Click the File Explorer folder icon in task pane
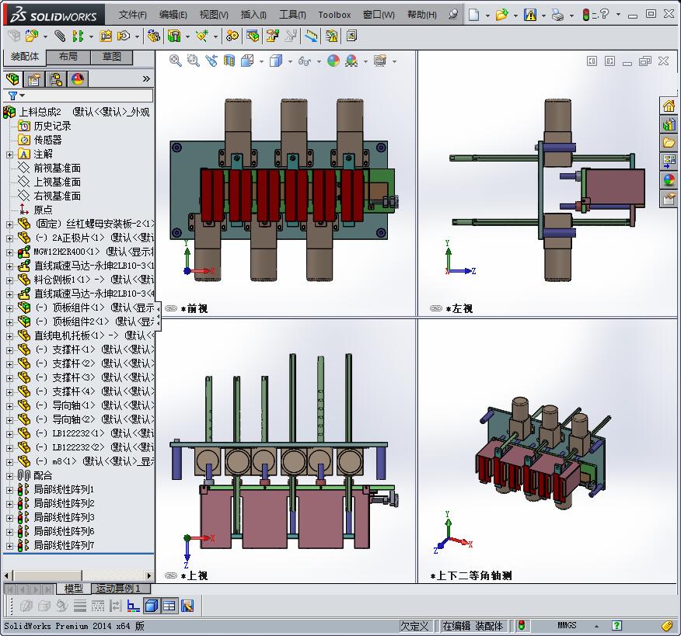Image resolution: width=681 pixels, height=636 pixels. (x=669, y=143)
